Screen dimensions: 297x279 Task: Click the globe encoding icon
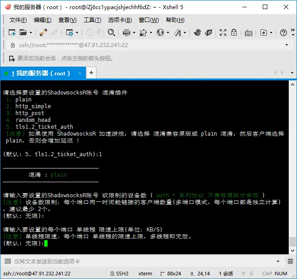pos(160,32)
